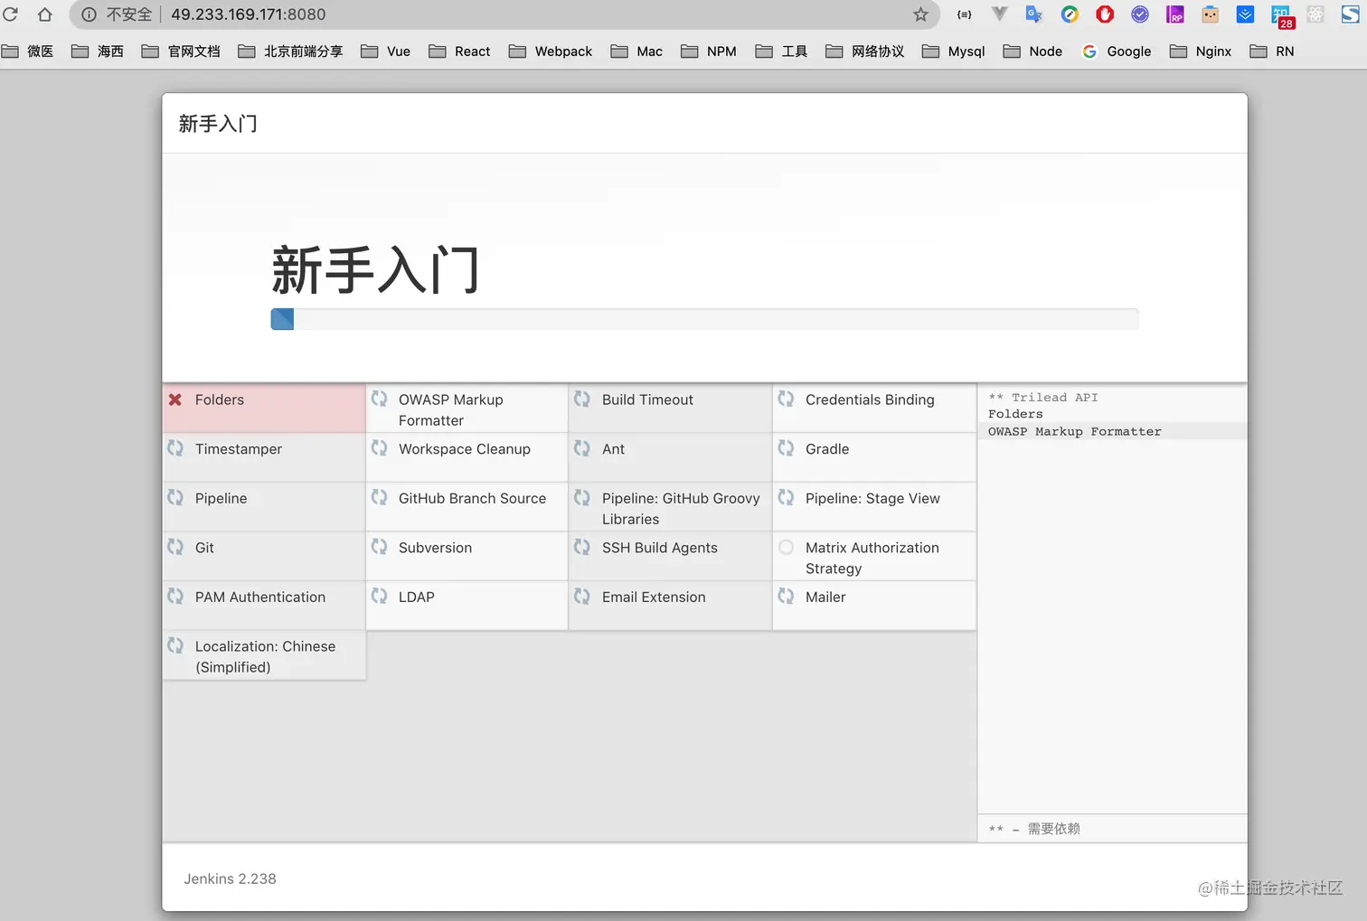Click the small 新手入门 dialog header title
Screen dimensions: 1367x921
point(218,124)
